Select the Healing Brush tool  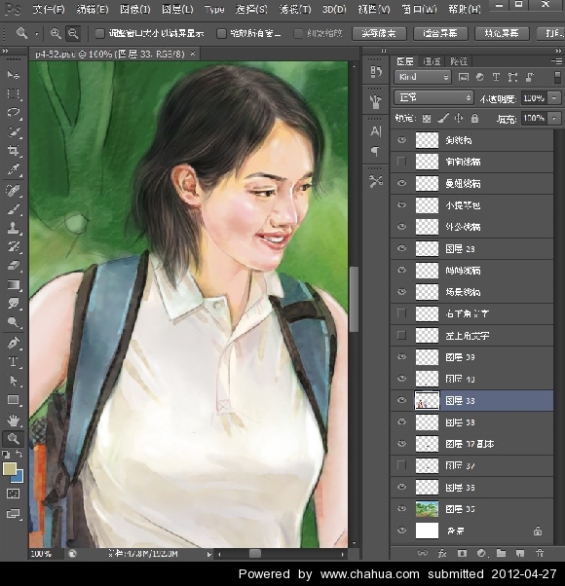pos(13,190)
